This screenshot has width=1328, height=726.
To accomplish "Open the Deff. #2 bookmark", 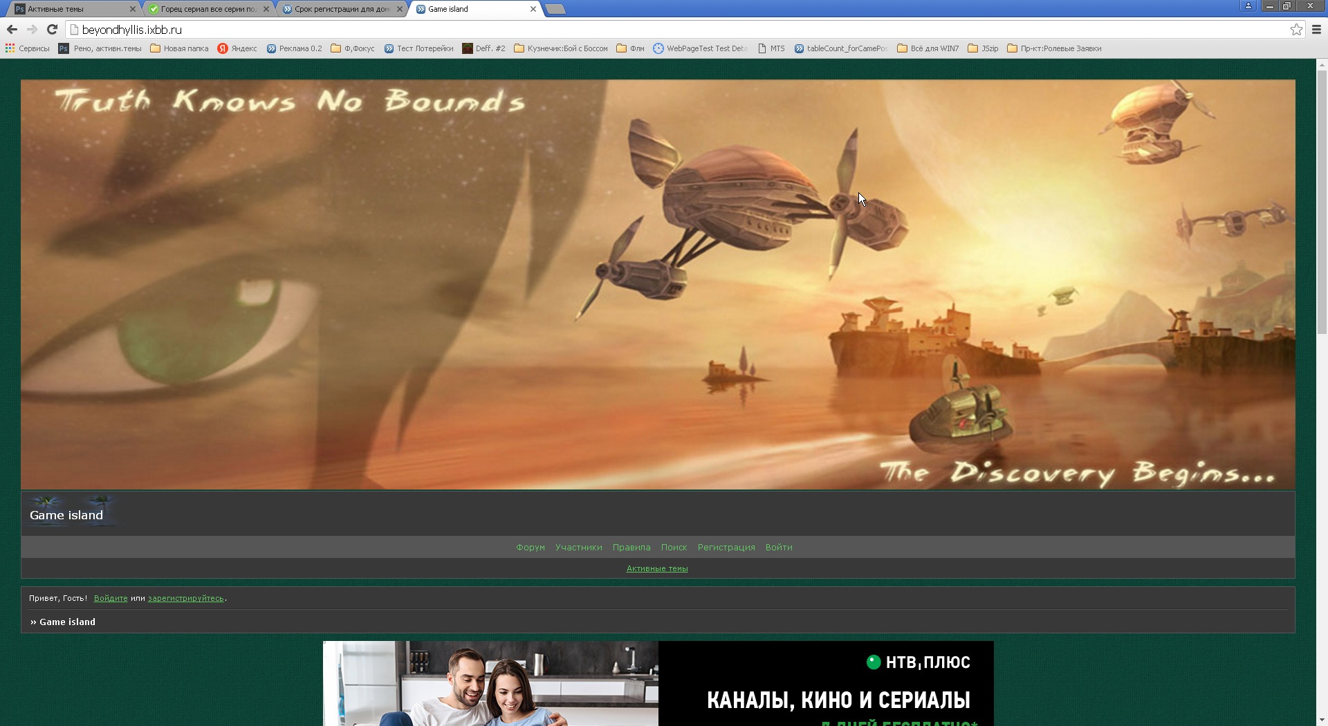I will tap(483, 48).
